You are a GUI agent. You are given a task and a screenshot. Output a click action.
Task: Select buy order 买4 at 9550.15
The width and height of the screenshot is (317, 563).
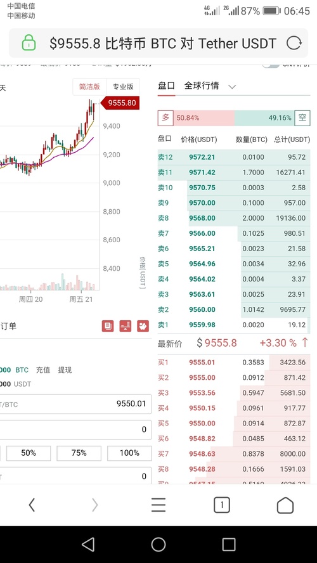[234, 408]
